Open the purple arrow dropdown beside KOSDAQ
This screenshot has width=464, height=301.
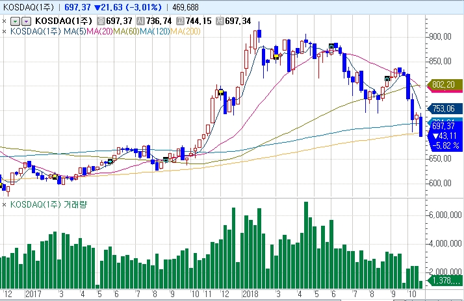tap(26, 21)
